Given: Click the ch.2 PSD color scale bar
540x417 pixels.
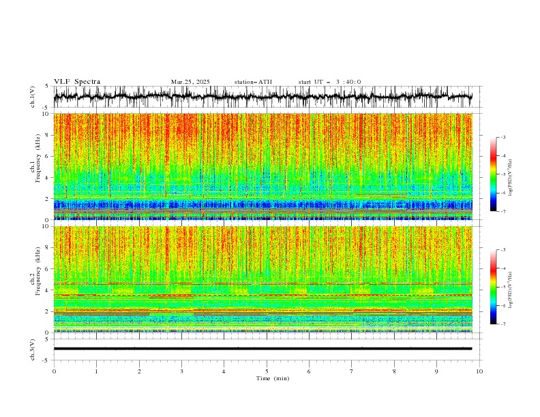Looking at the screenshot, I should coord(494,287).
